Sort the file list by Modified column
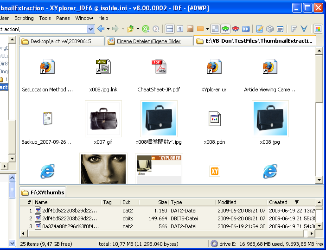Viewport: 326px width, 250px height. (x=227, y=202)
